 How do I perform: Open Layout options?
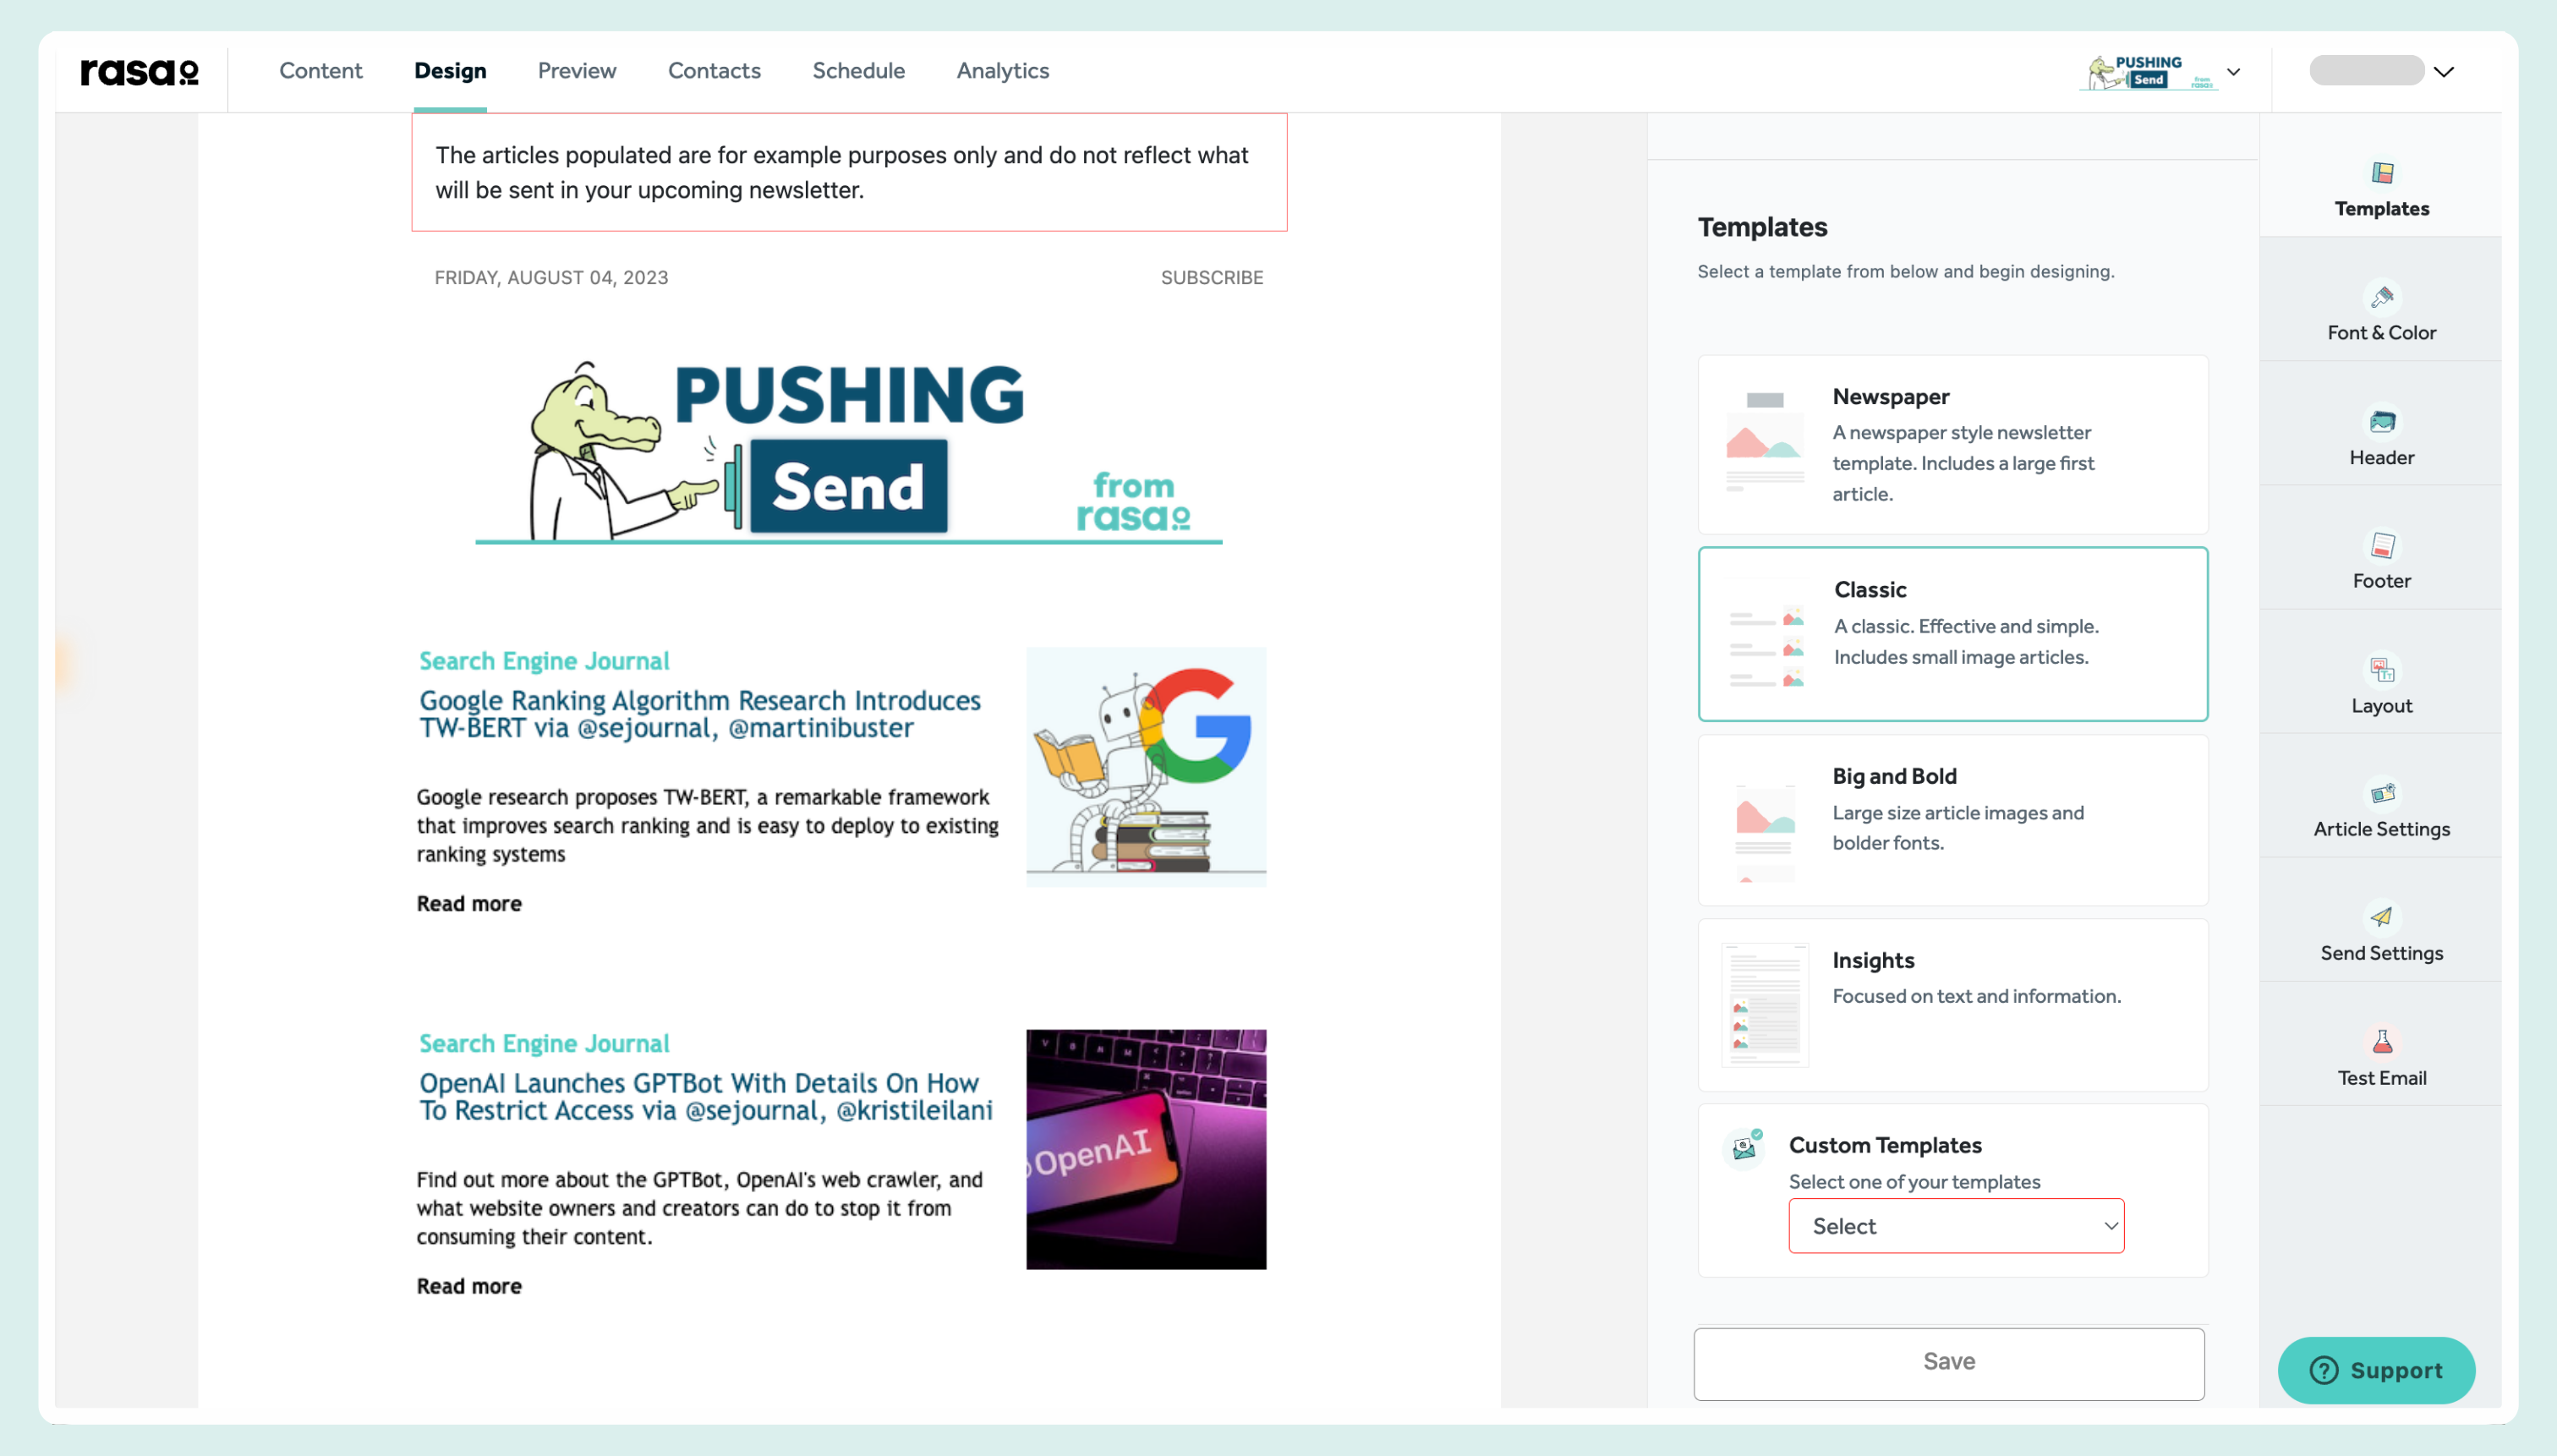[2382, 683]
